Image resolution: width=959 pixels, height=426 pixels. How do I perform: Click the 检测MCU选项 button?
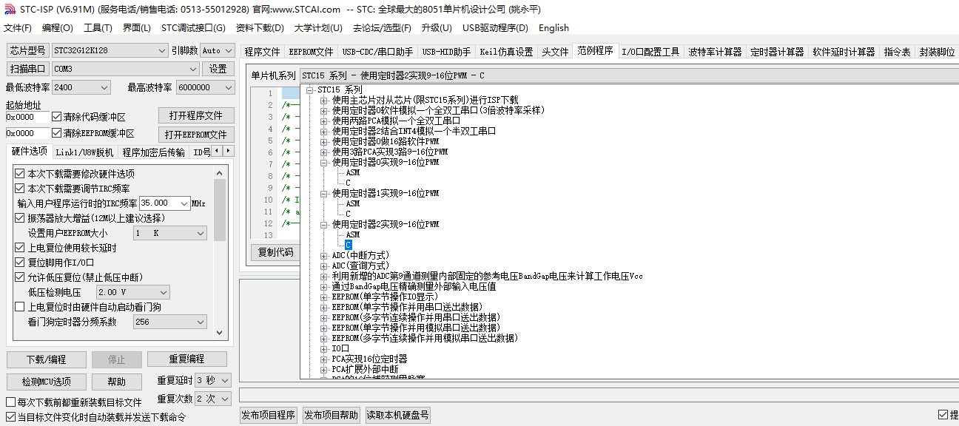tap(46, 382)
